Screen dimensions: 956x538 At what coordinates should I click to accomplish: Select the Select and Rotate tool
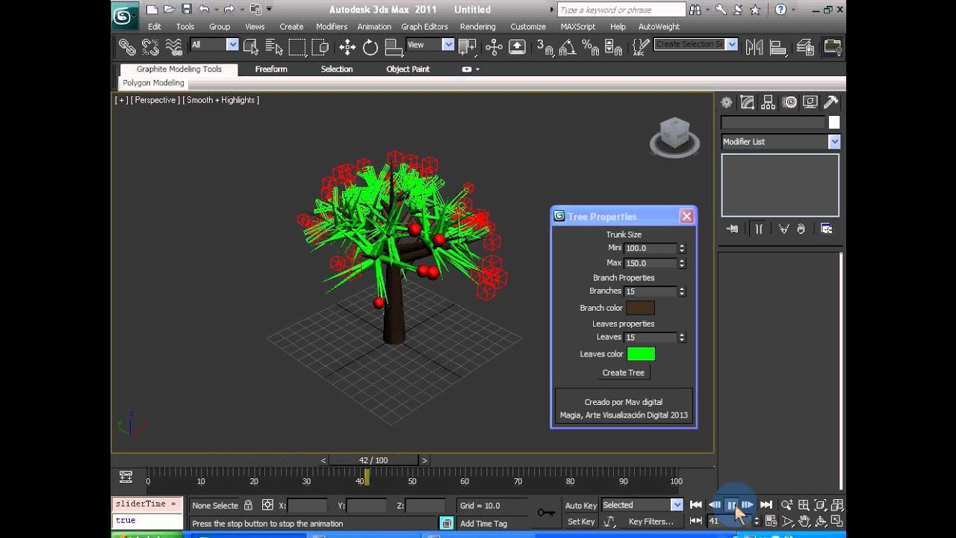tap(370, 47)
